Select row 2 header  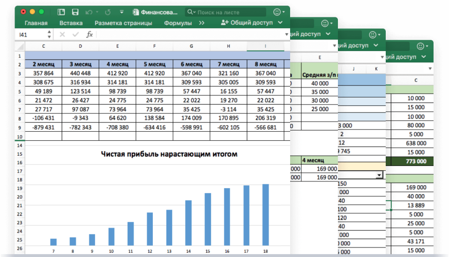click(20, 64)
